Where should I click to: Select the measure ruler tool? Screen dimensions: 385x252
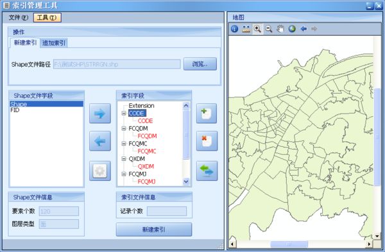(246, 29)
